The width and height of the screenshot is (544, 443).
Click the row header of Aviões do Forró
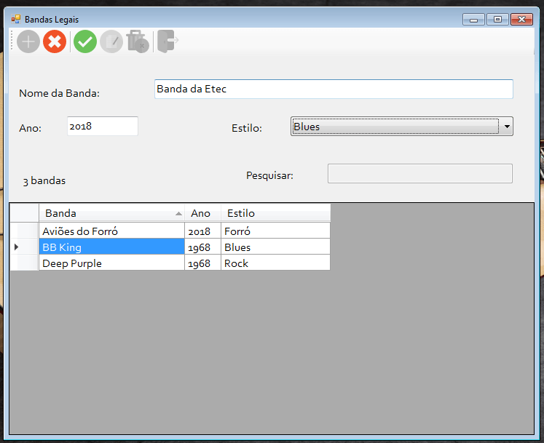24,231
